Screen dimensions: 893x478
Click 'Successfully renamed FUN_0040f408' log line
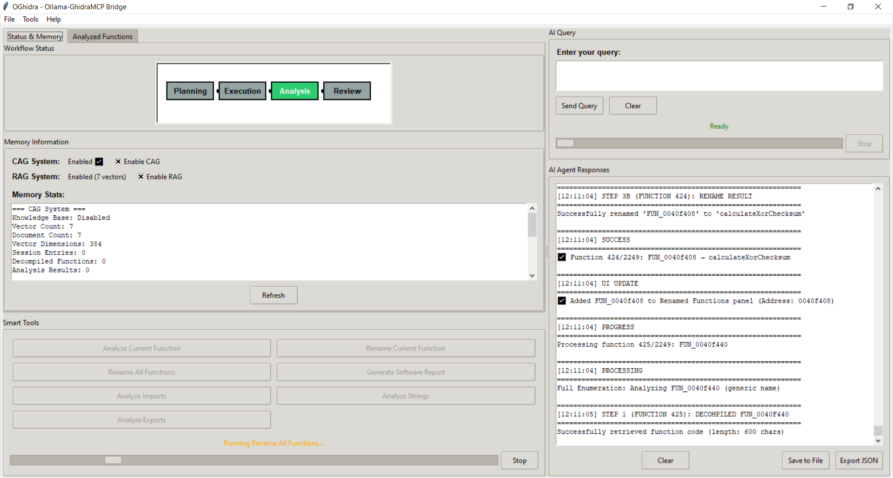click(x=681, y=214)
